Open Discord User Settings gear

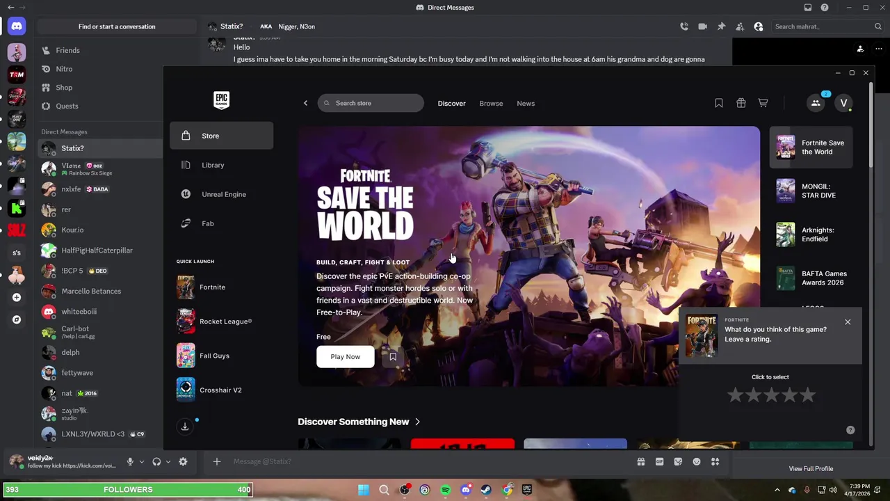point(183,461)
